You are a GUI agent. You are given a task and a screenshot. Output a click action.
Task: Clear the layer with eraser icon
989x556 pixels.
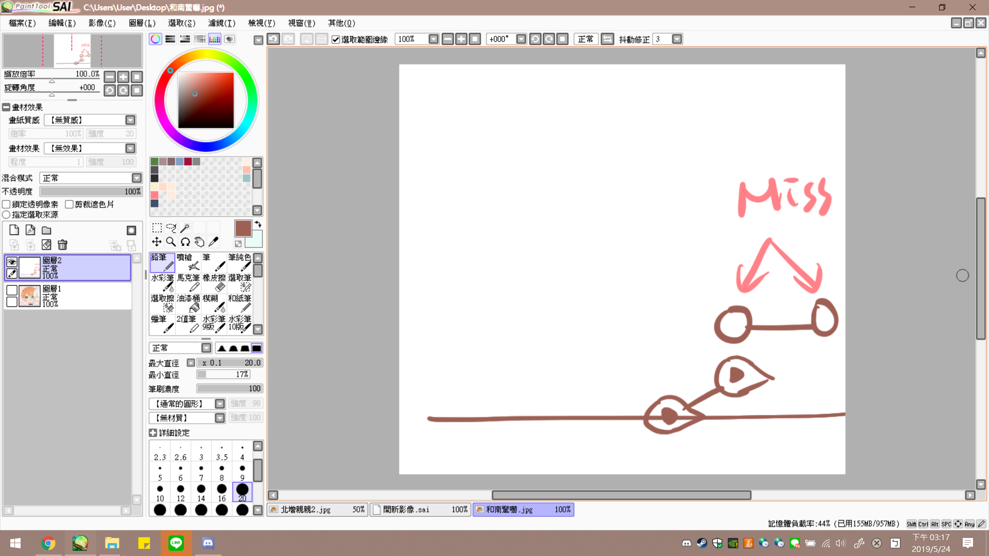(x=46, y=245)
